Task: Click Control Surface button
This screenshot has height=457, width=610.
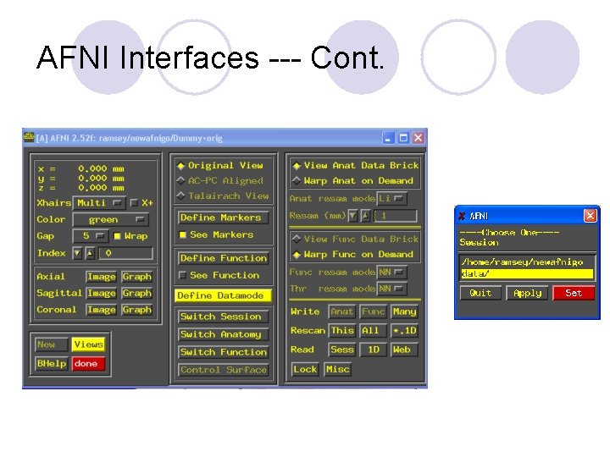Action: [x=224, y=370]
